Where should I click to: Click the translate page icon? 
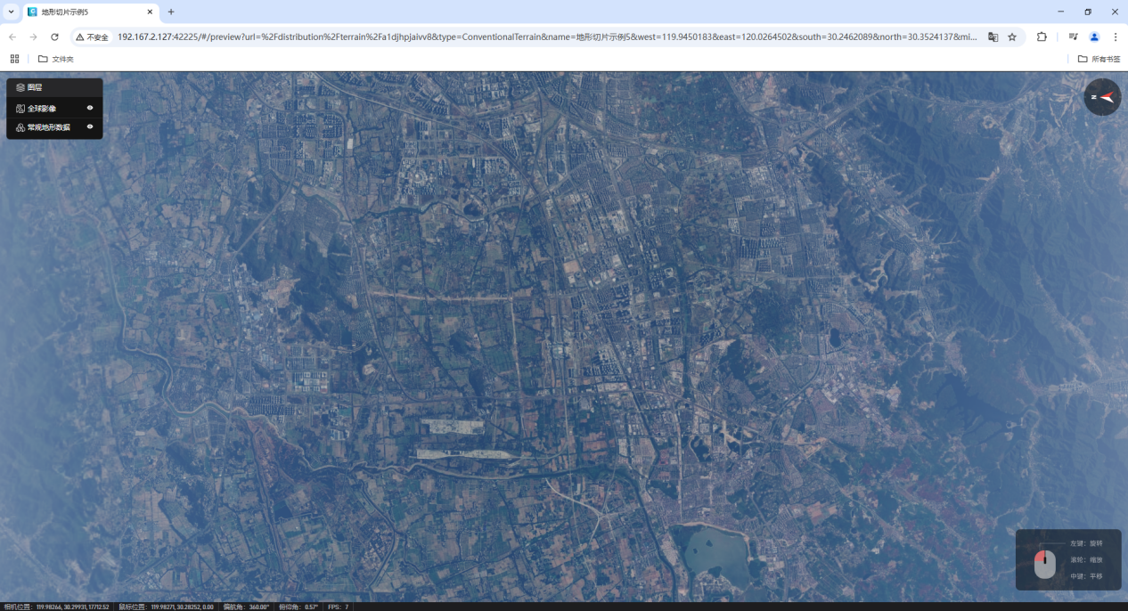pyautogui.click(x=993, y=37)
